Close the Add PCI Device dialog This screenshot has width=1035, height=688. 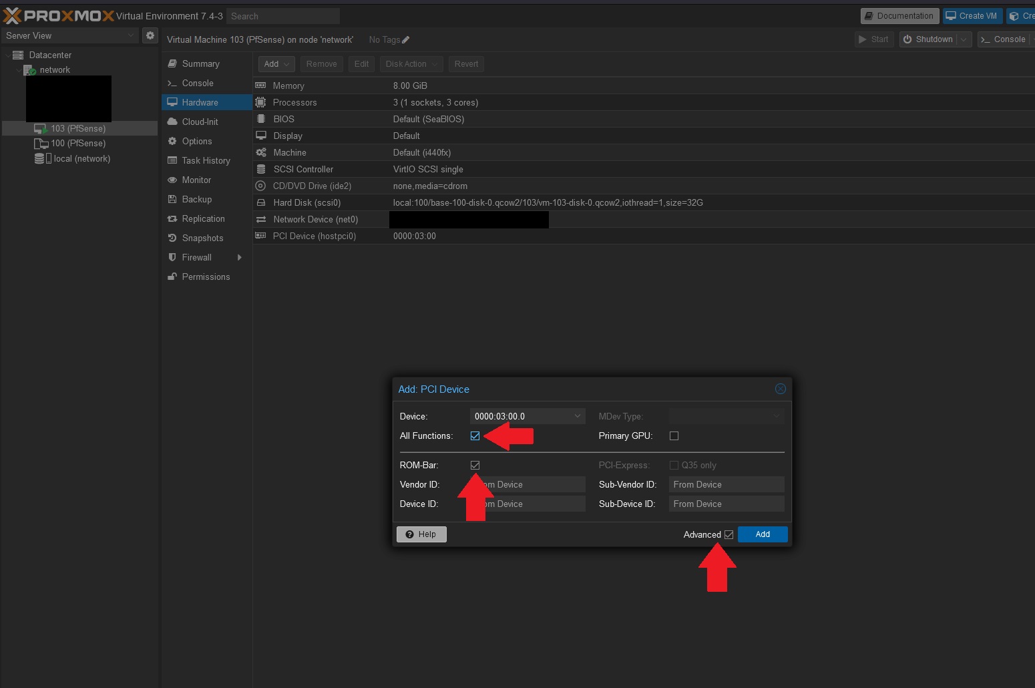780,389
